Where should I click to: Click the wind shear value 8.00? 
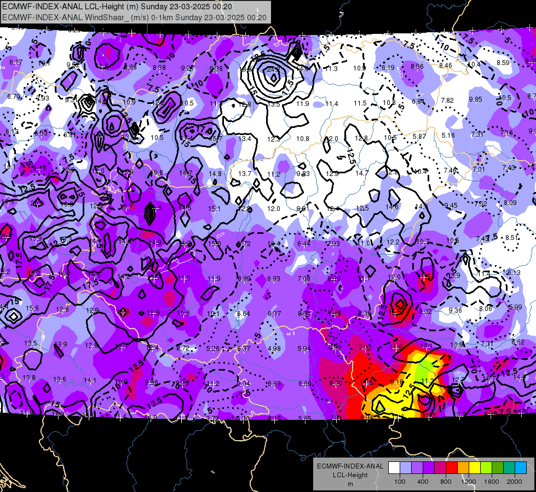click(x=335, y=383)
